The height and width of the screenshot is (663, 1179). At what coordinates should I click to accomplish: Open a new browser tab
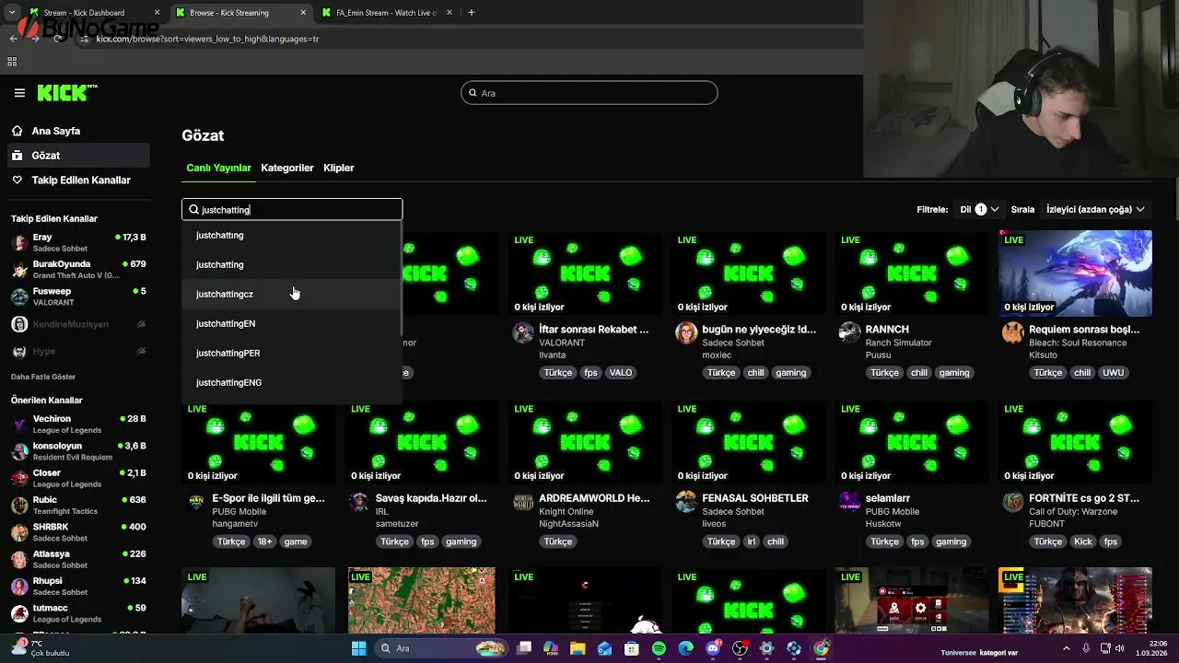472,13
